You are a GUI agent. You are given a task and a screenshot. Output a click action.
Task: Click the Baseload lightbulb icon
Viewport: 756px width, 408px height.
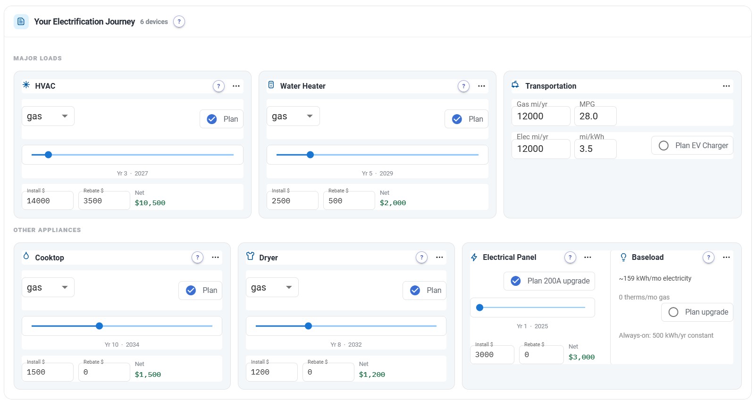coord(623,257)
